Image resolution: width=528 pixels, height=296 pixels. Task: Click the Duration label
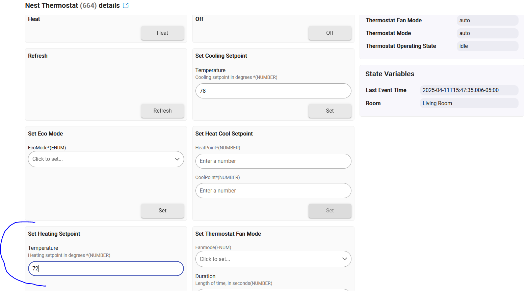pyautogui.click(x=205, y=276)
